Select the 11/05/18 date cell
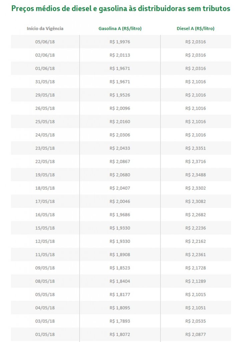 click(x=45, y=254)
